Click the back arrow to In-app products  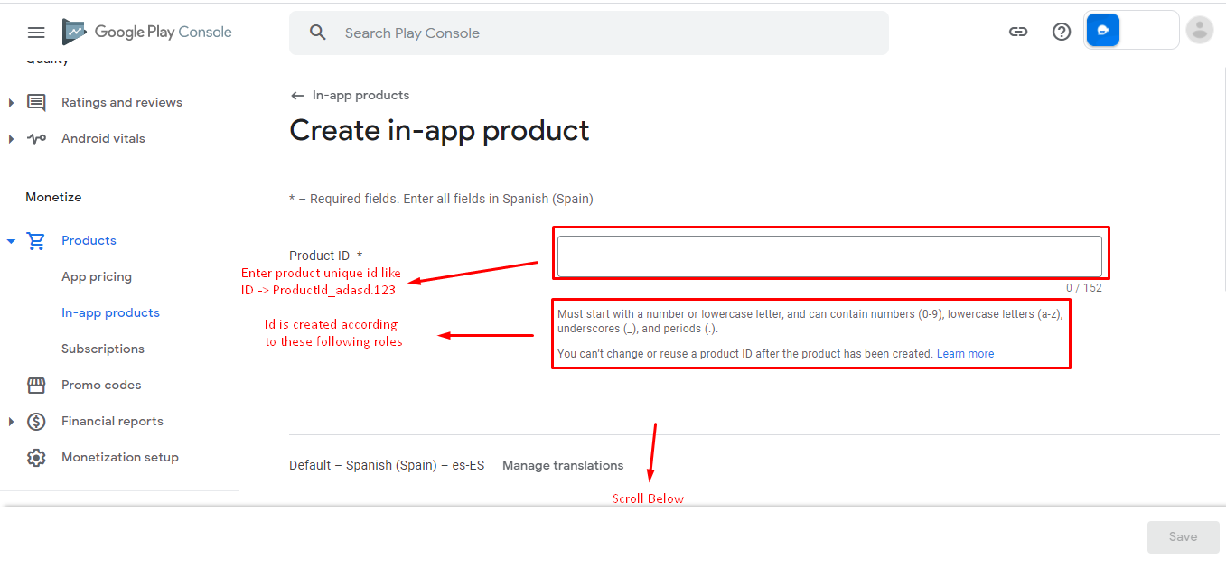click(x=297, y=96)
